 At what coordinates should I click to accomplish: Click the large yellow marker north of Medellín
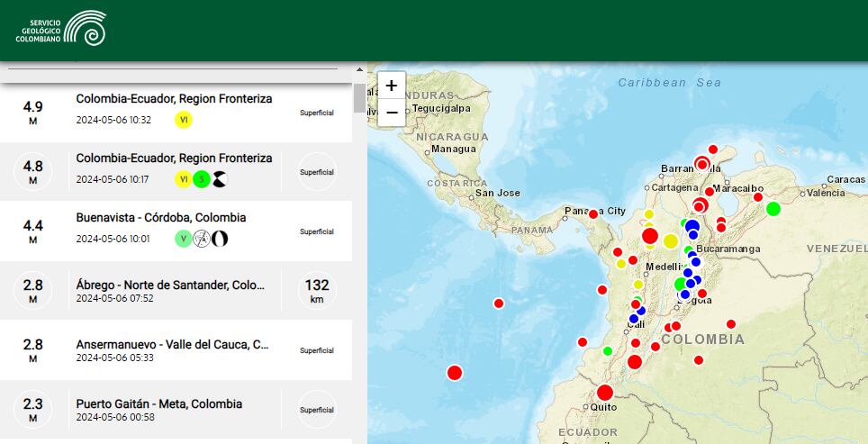(x=671, y=241)
